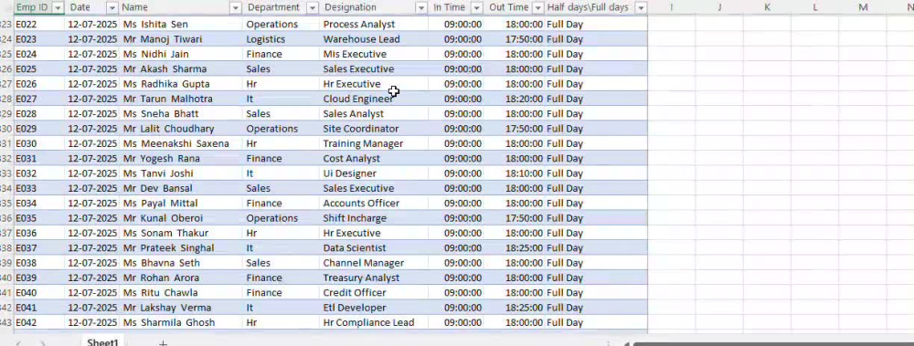This screenshot has width=914, height=346.
Task: Select the cell Ms Sharmila Ghosh
Action: 181,322
